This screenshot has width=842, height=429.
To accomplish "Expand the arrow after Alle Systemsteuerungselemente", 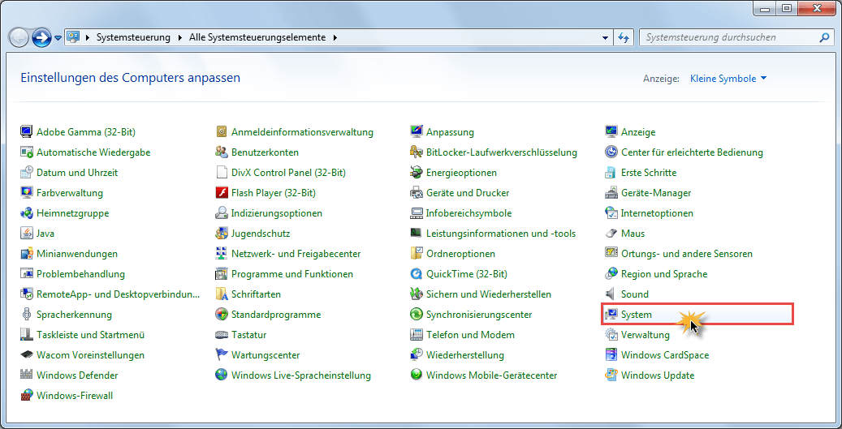I will click(335, 37).
